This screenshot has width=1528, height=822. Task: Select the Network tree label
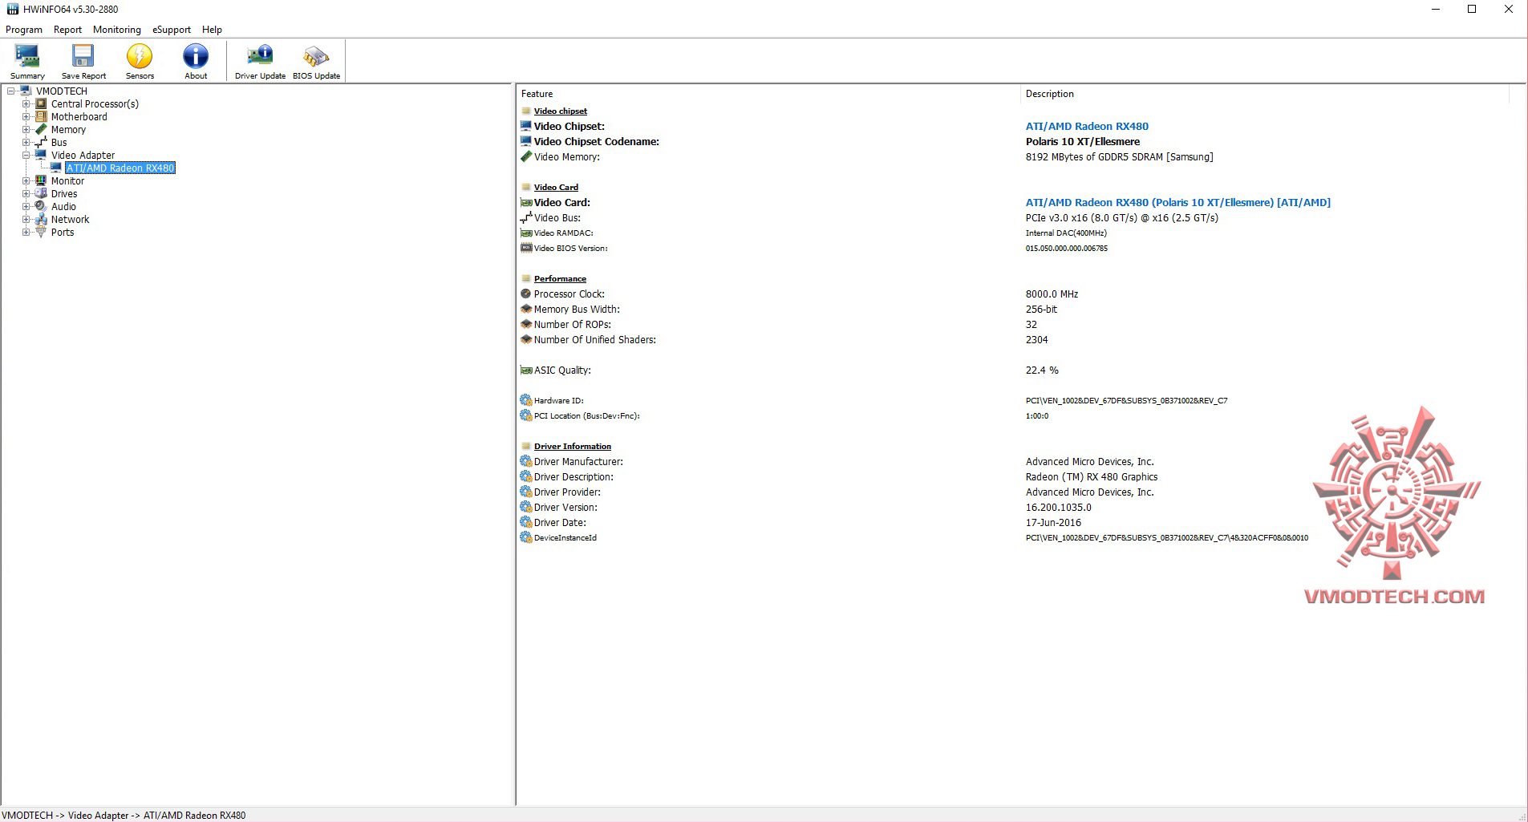(x=71, y=220)
